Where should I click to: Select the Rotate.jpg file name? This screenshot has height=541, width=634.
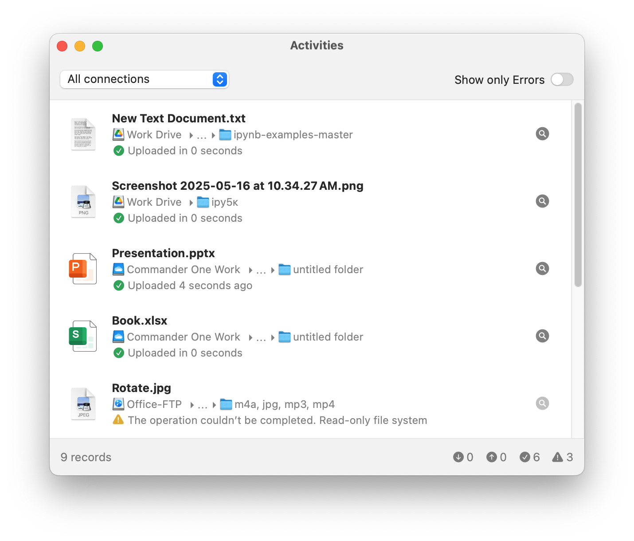coord(141,388)
